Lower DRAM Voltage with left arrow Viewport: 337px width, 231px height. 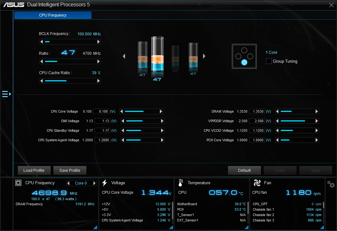point(277,111)
